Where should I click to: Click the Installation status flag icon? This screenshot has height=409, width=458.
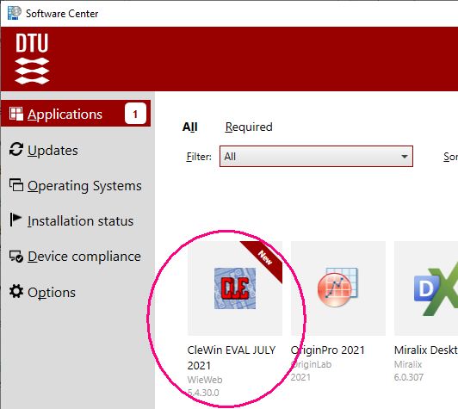(x=15, y=220)
